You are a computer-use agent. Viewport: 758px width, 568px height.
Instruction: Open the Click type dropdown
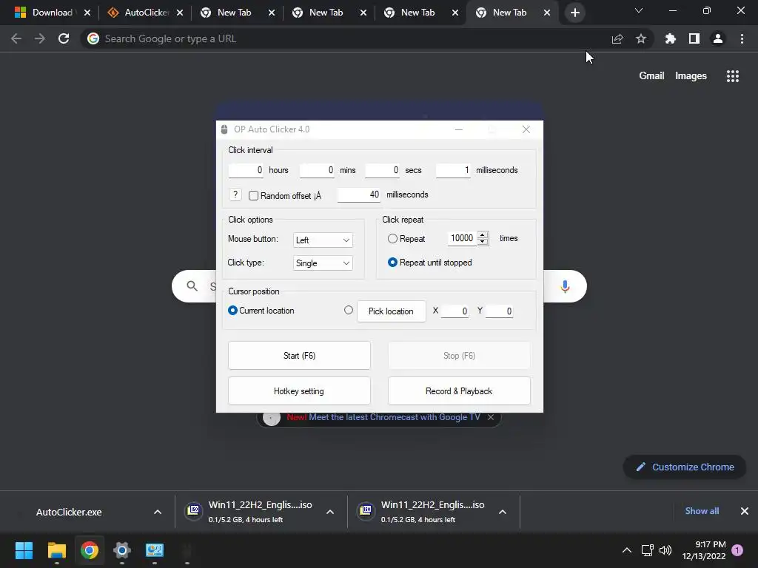point(323,263)
